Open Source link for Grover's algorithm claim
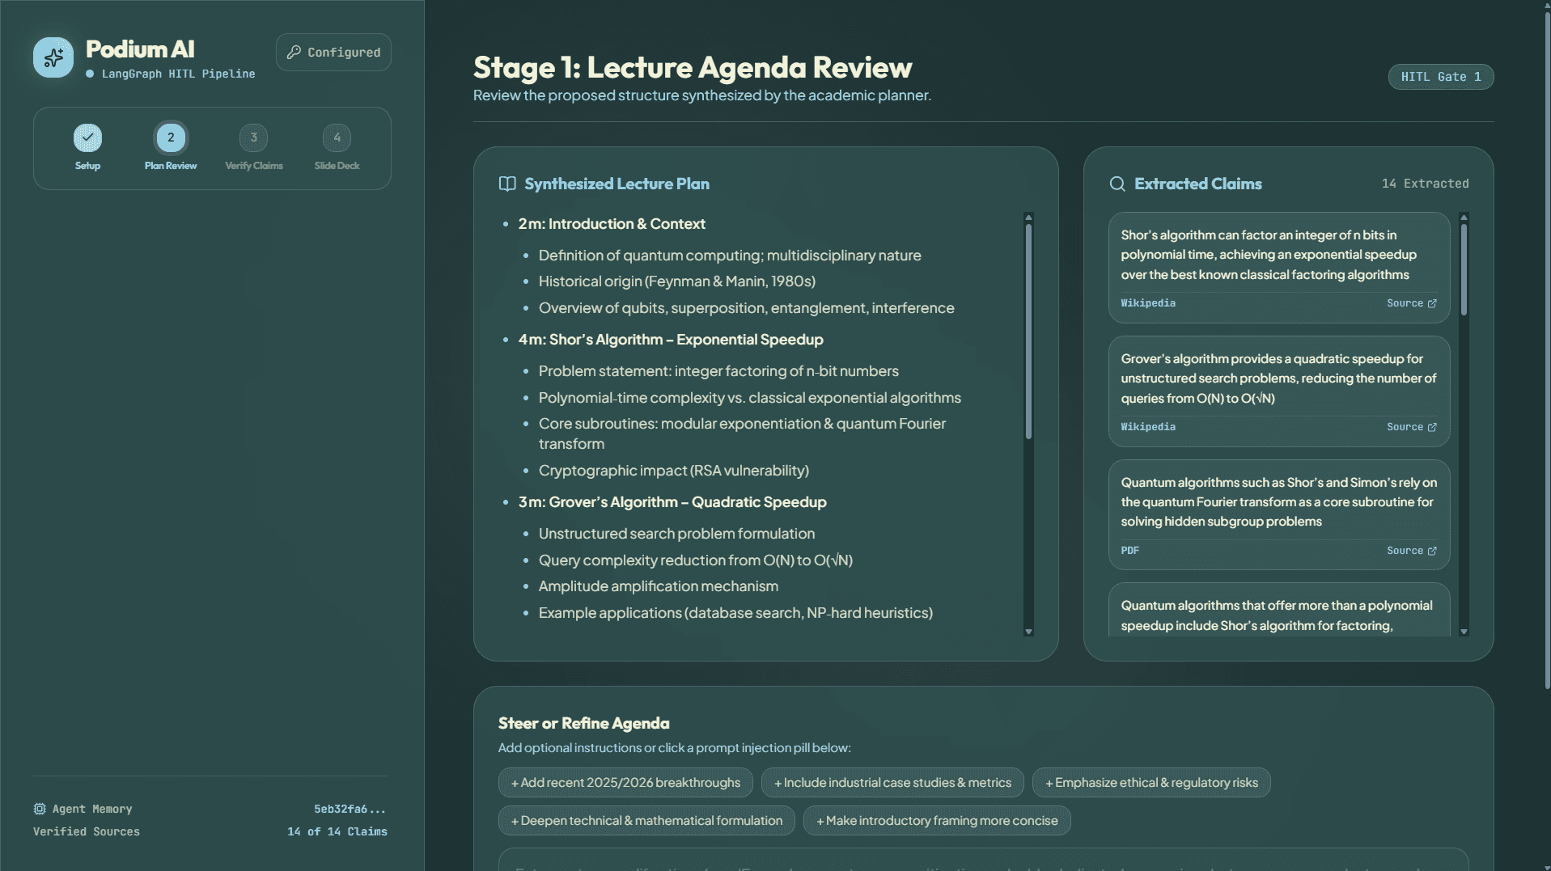Image resolution: width=1551 pixels, height=871 pixels. click(x=1412, y=427)
